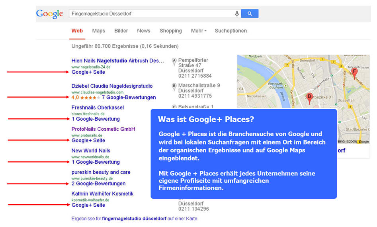
Task: Click the A location marker icon
Action: pos(174,61)
